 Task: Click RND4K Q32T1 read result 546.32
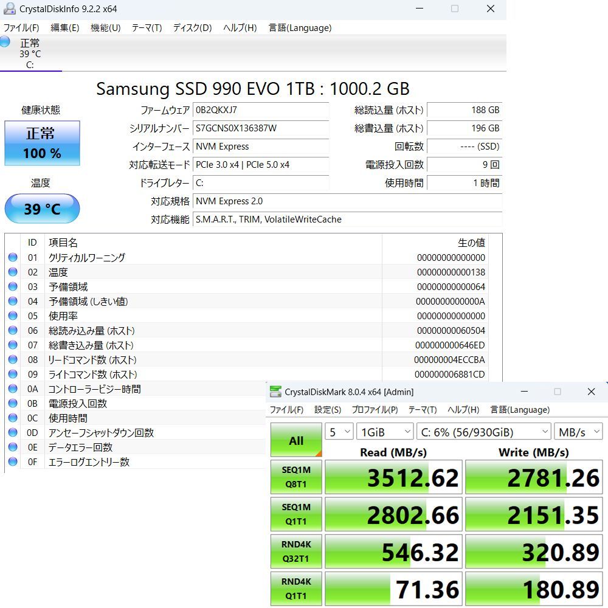point(393,551)
